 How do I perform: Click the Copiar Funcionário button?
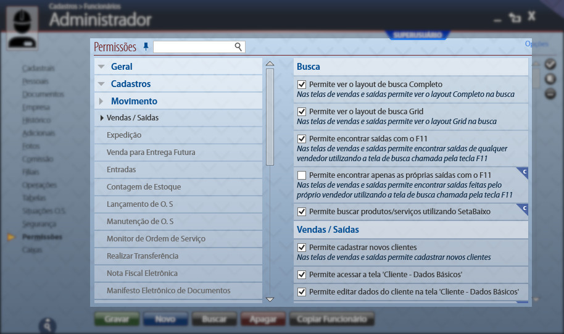coord(332,319)
